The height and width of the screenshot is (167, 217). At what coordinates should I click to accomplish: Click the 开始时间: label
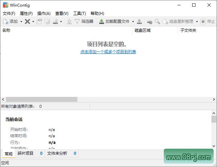(19, 129)
